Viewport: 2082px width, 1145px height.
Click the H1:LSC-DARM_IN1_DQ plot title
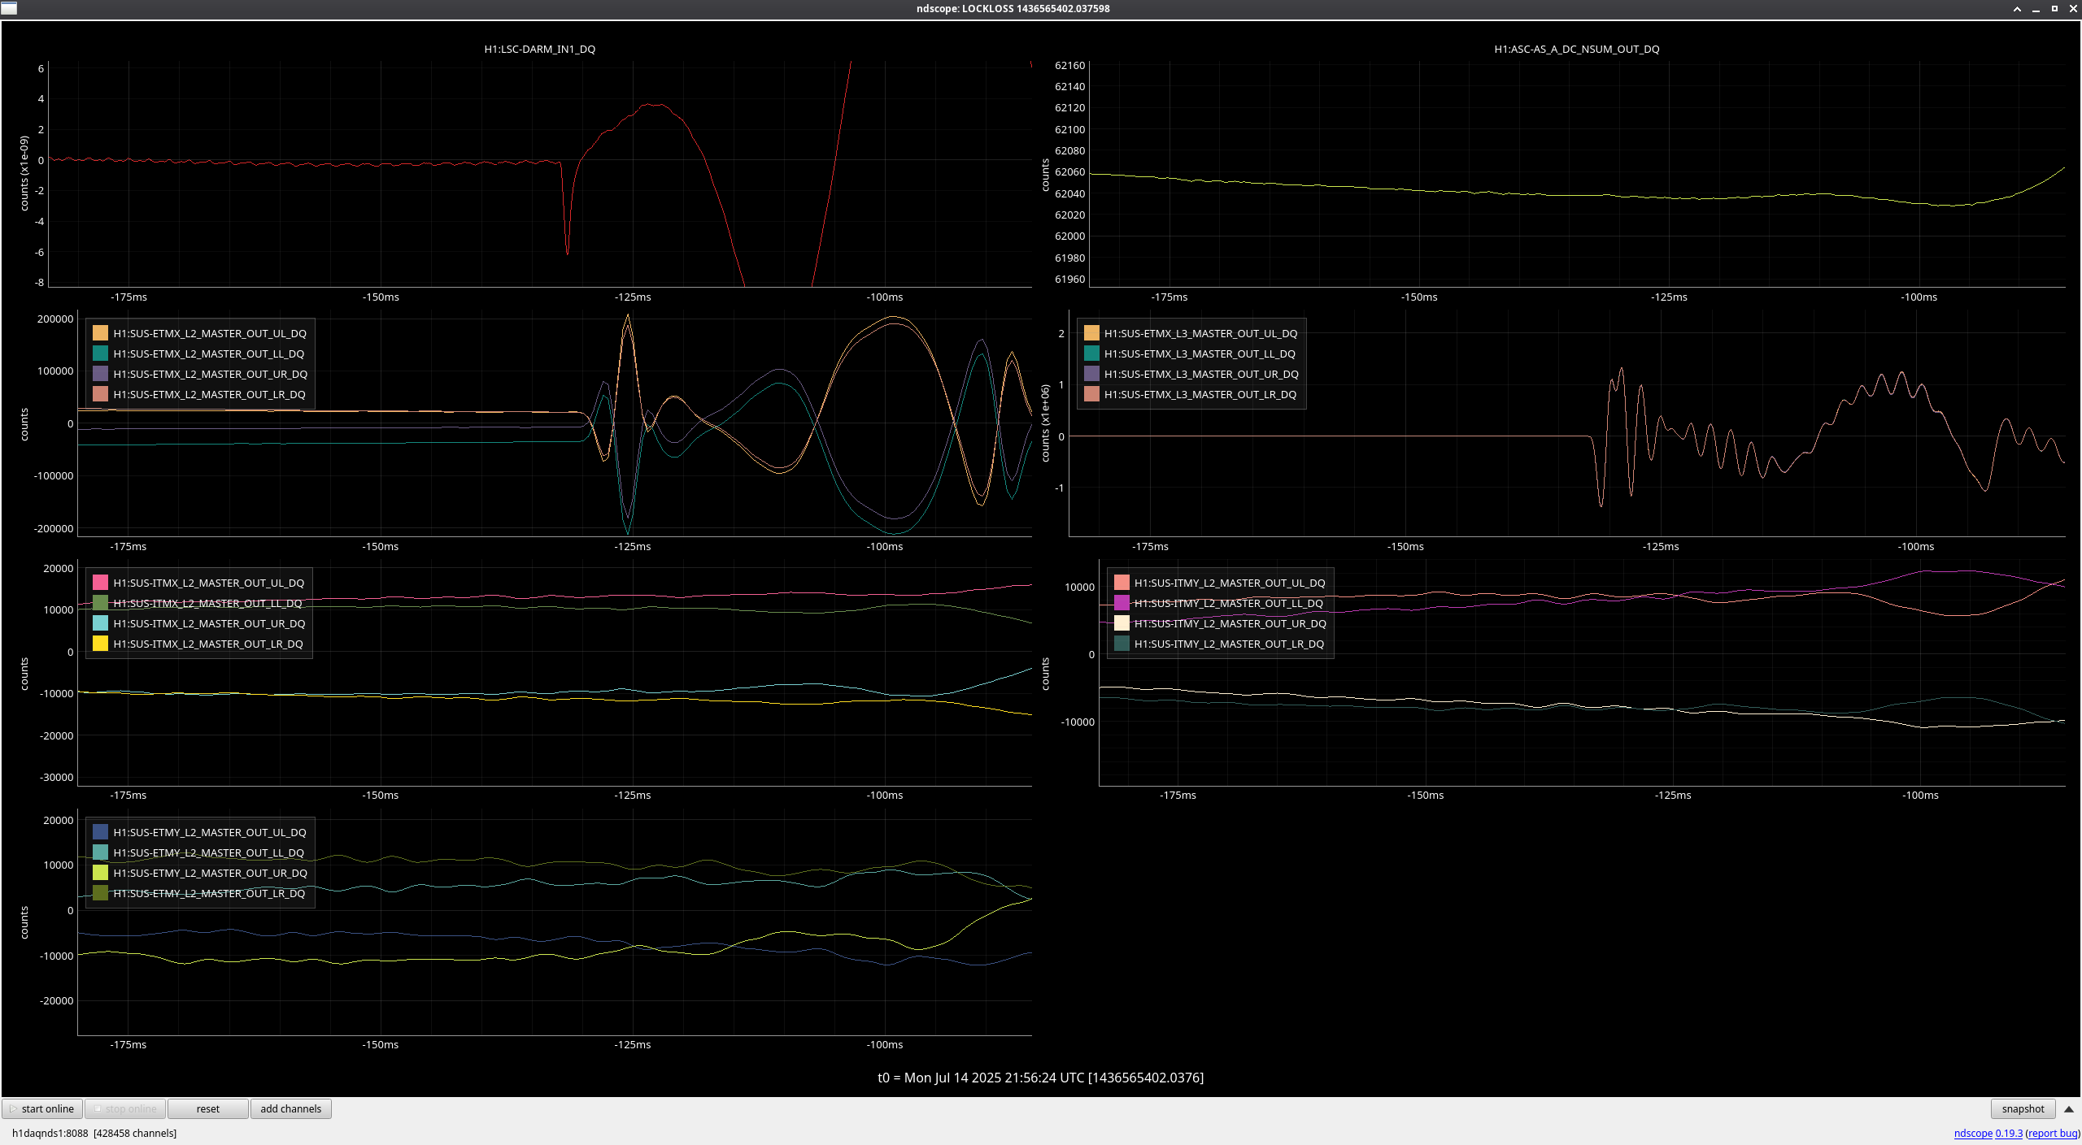point(539,49)
